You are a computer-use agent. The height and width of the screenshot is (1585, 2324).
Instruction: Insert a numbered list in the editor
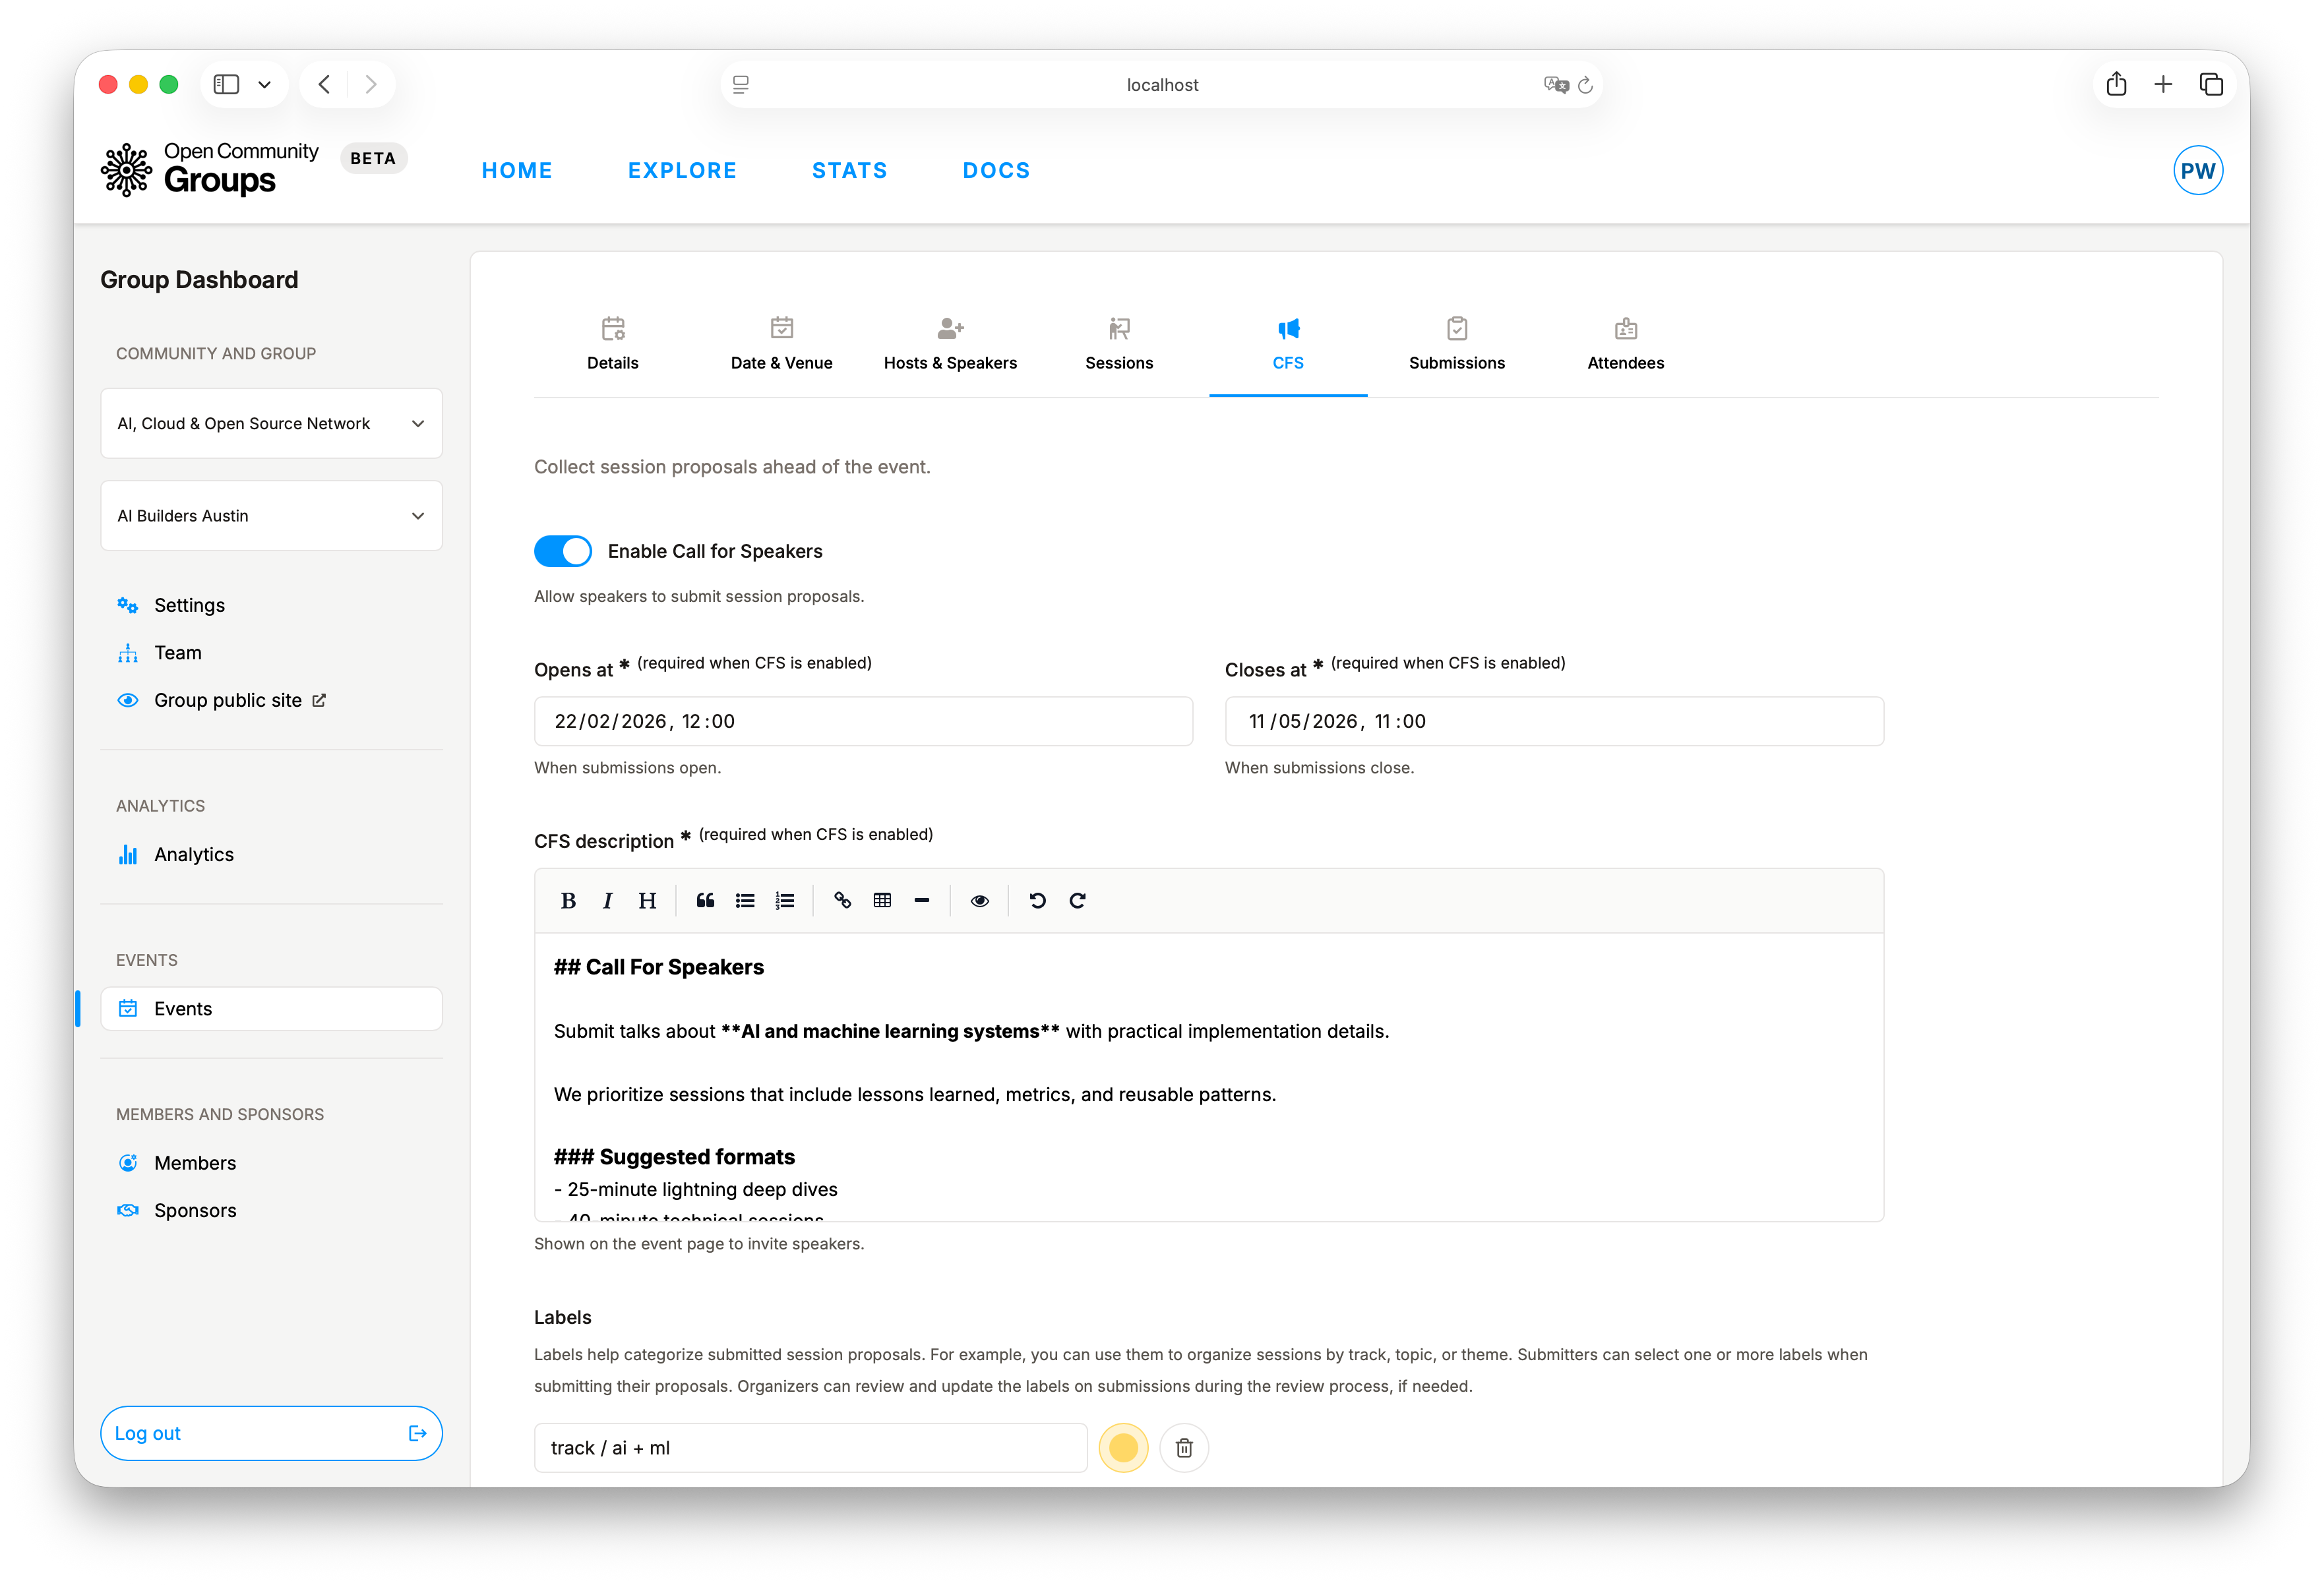coord(785,901)
